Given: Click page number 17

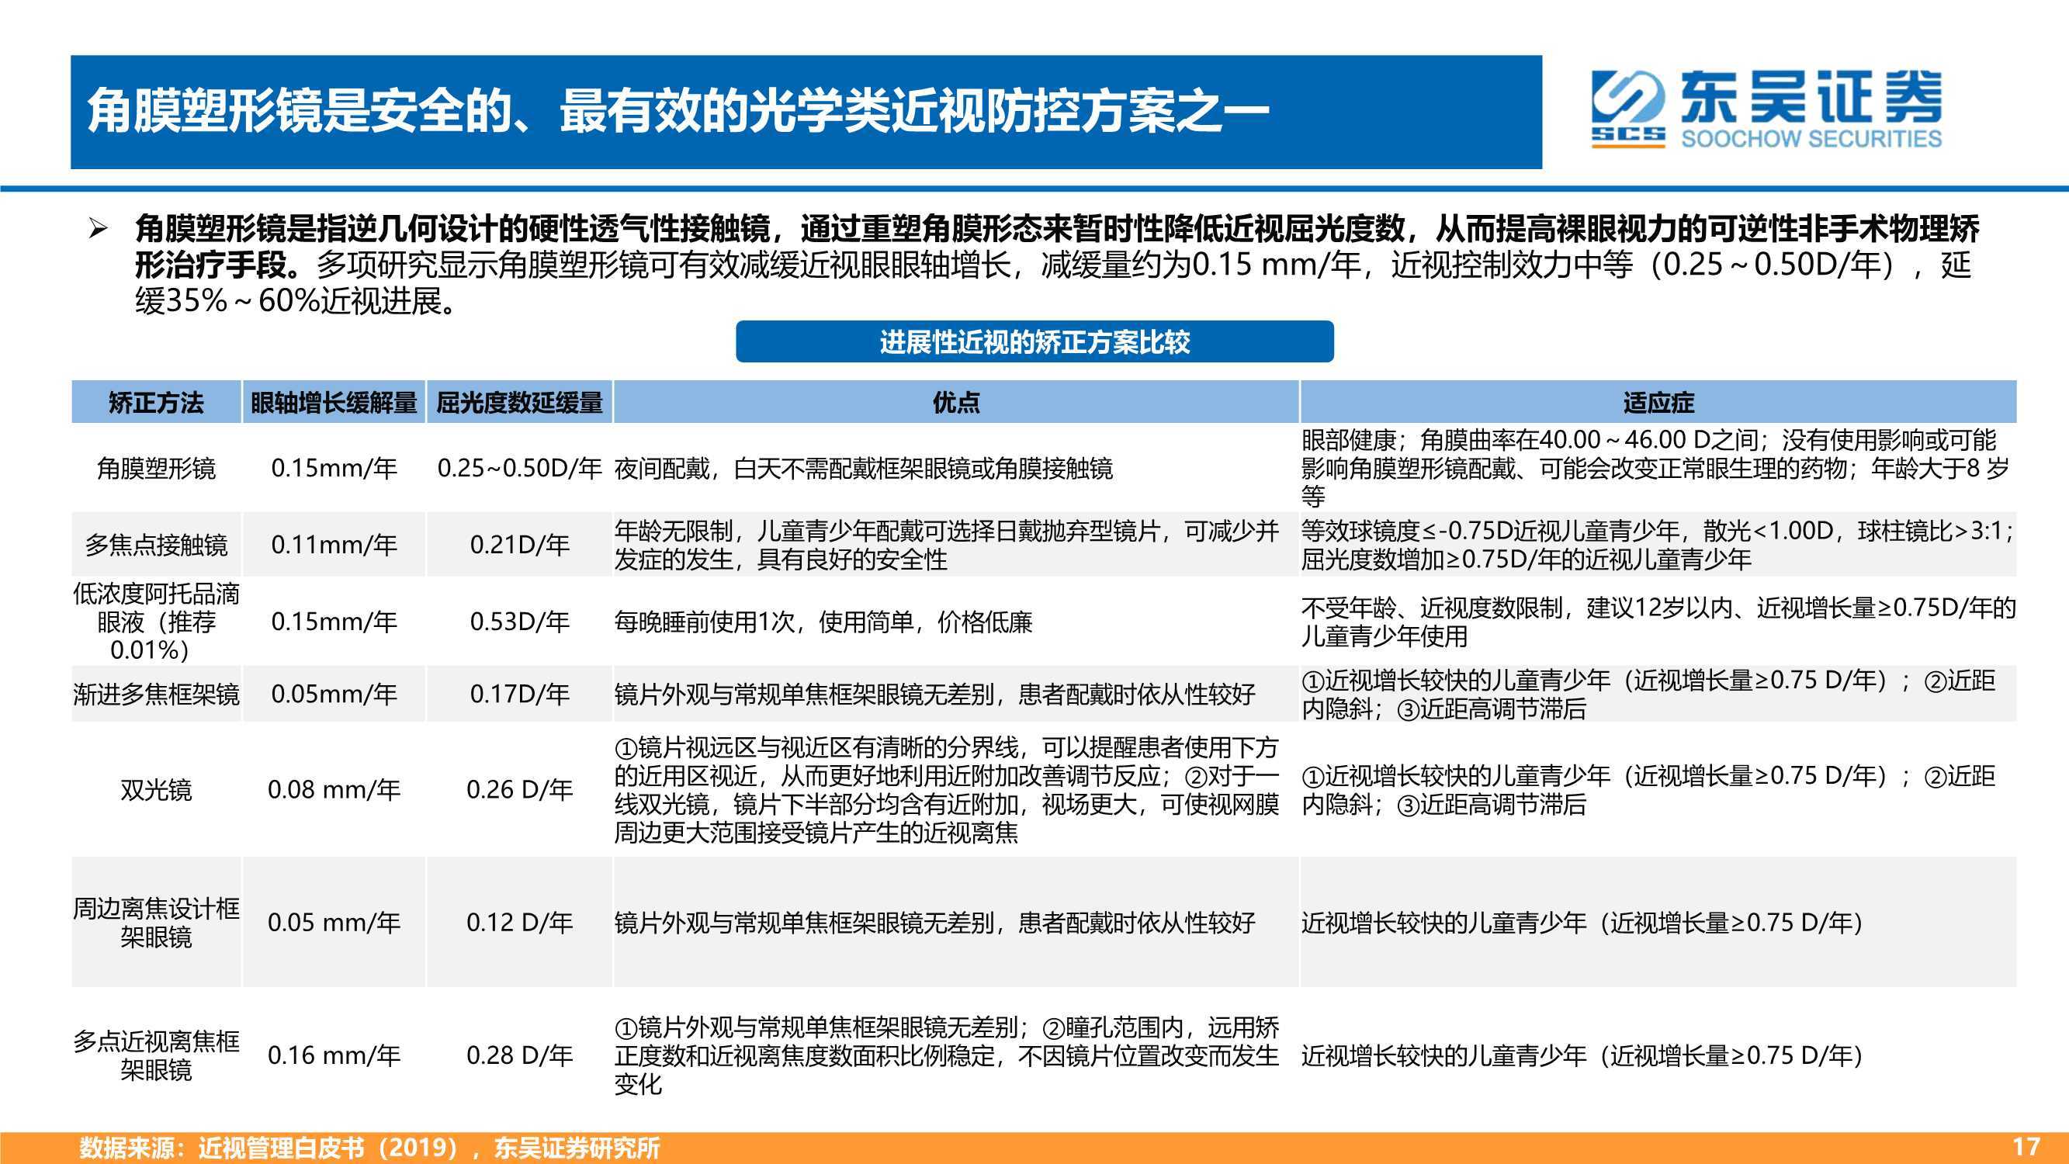Looking at the screenshot, I should click(2027, 1146).
